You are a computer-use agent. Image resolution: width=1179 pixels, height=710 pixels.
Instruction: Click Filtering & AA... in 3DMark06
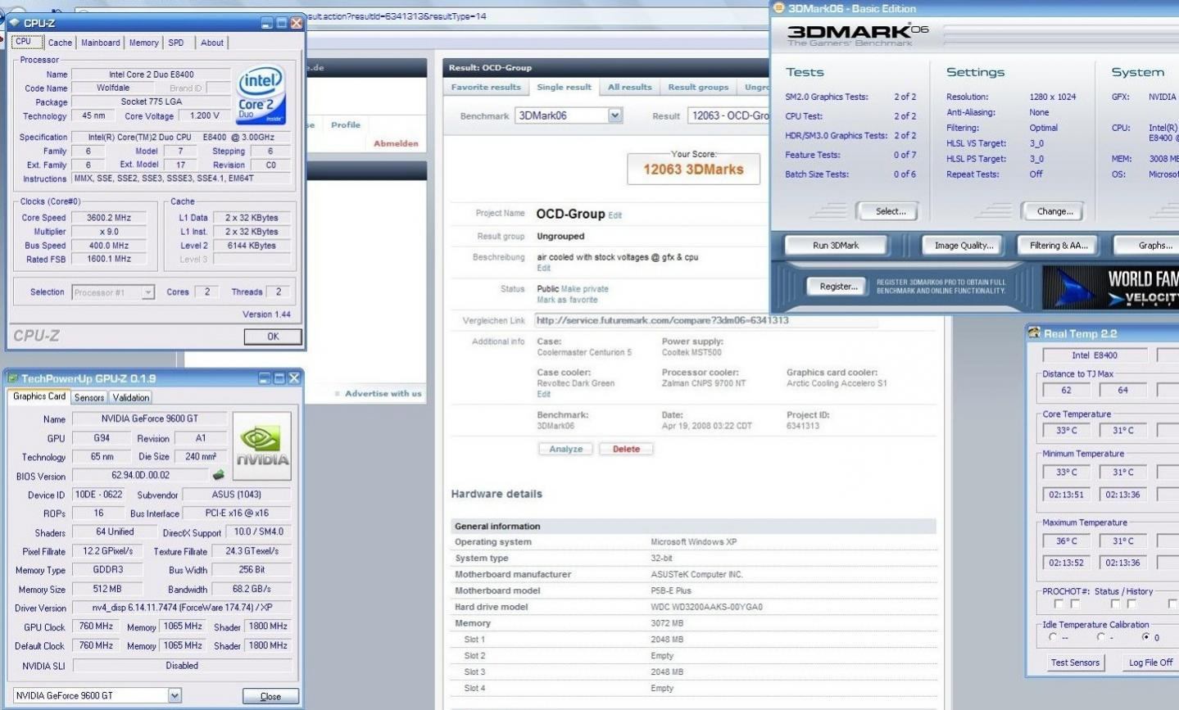point(1059,245)
